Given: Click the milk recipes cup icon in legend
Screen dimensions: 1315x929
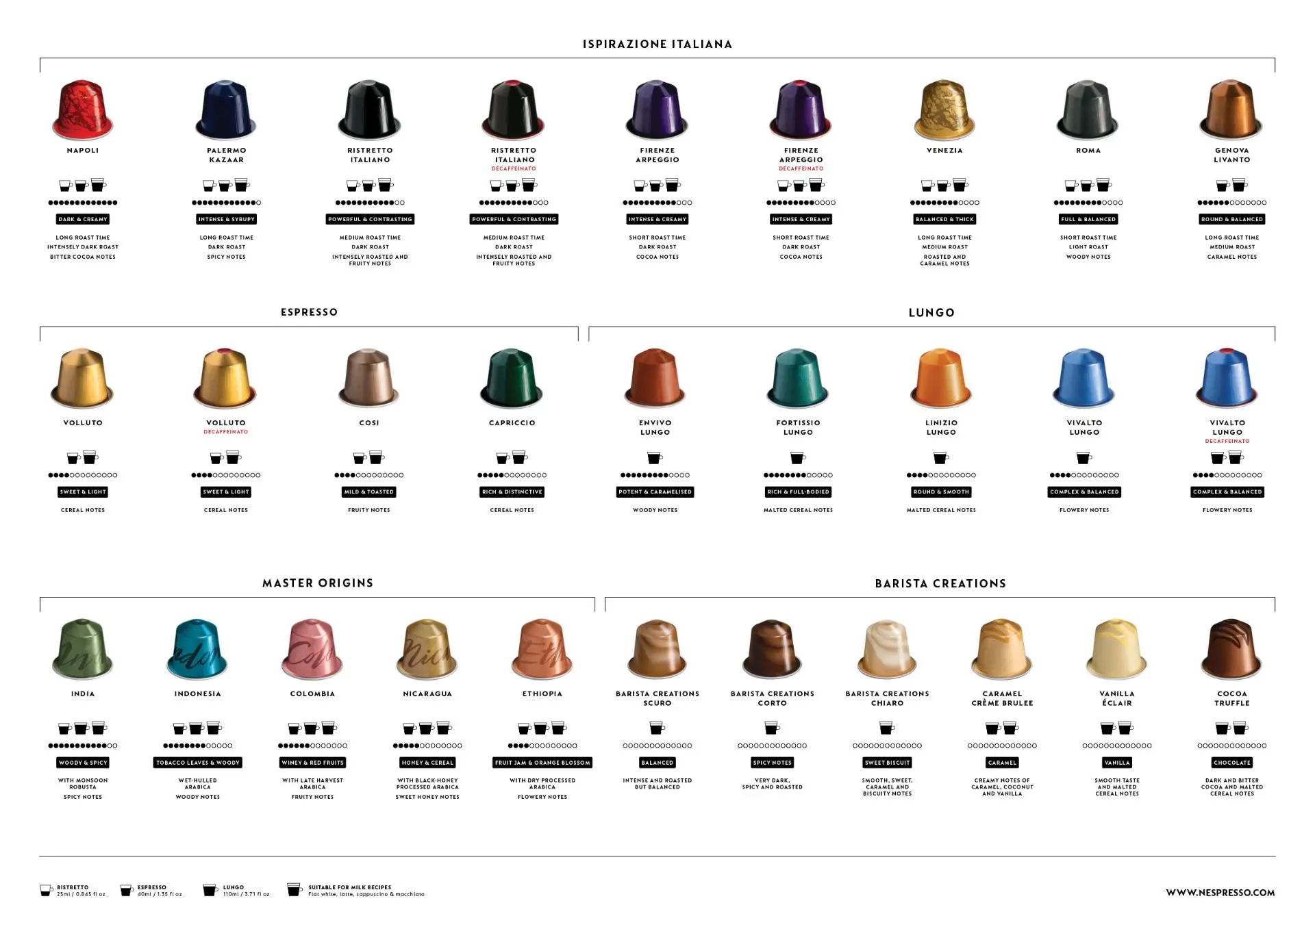Looking at the screenshot, I should point(295,889).
